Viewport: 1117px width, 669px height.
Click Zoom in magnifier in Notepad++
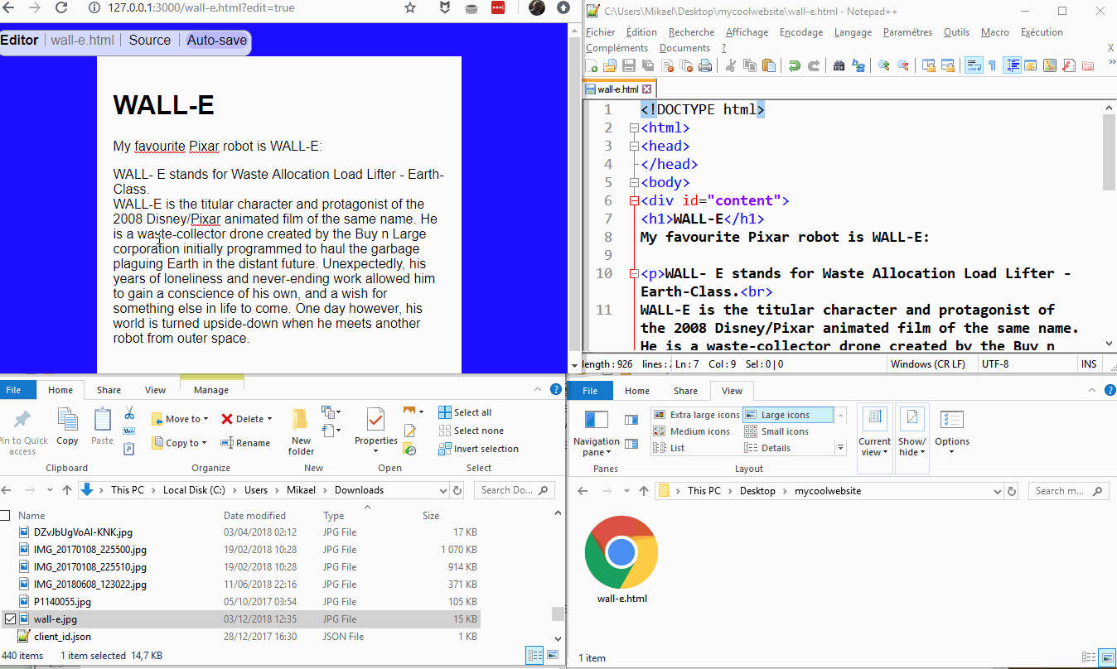884,66
